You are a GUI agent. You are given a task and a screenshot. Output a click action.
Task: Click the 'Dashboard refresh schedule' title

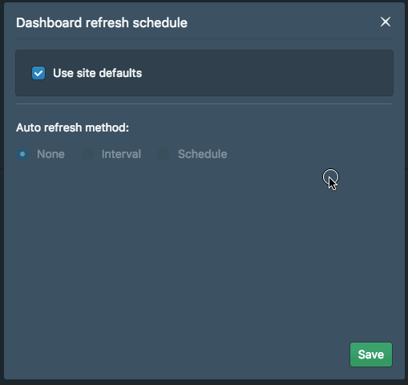(102, 22)
